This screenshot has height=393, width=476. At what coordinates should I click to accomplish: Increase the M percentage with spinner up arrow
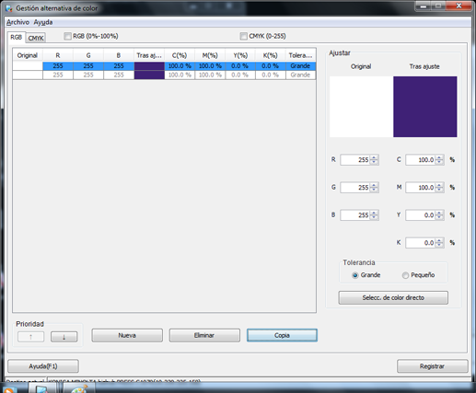(x=439, y=185)
